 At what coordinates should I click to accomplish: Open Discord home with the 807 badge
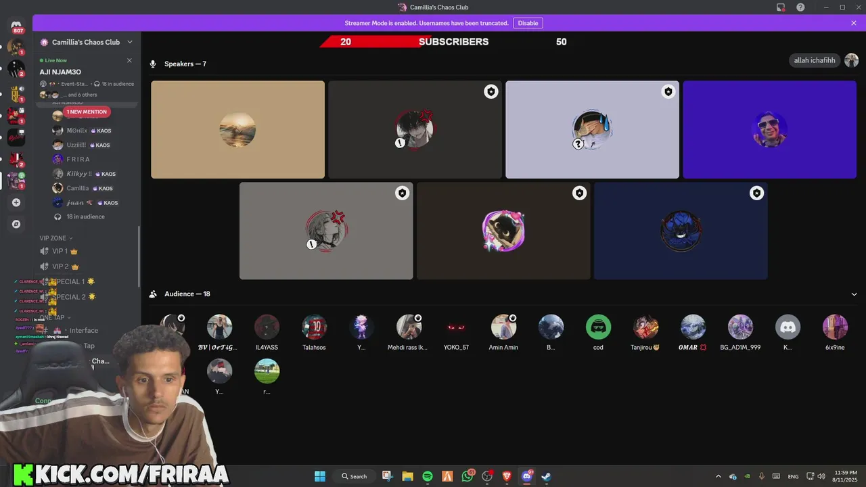click(x=16, y=26)
